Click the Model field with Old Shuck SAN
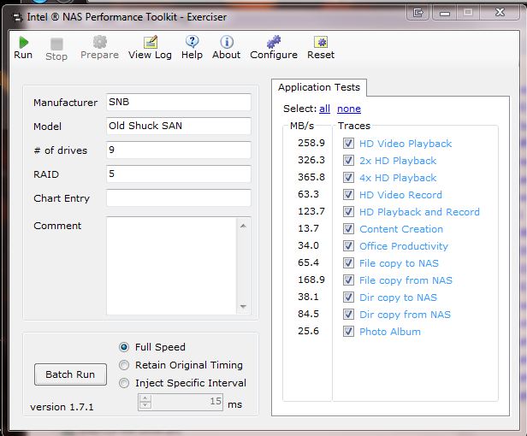 tap(179, 126)
